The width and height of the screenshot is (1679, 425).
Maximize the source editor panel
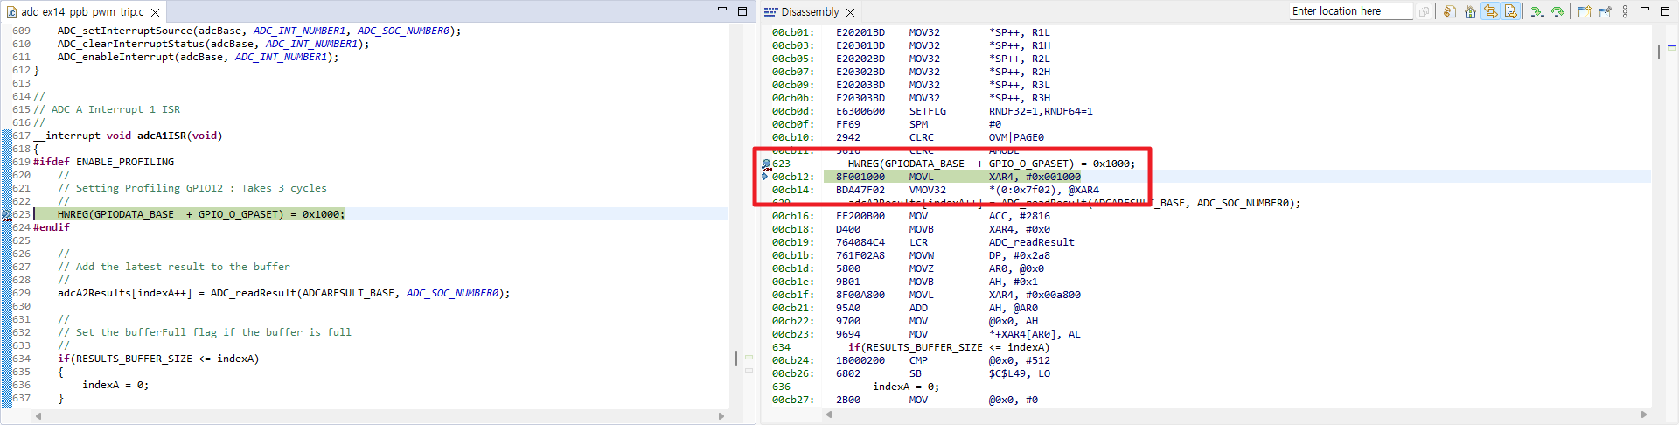click(742, 10)
